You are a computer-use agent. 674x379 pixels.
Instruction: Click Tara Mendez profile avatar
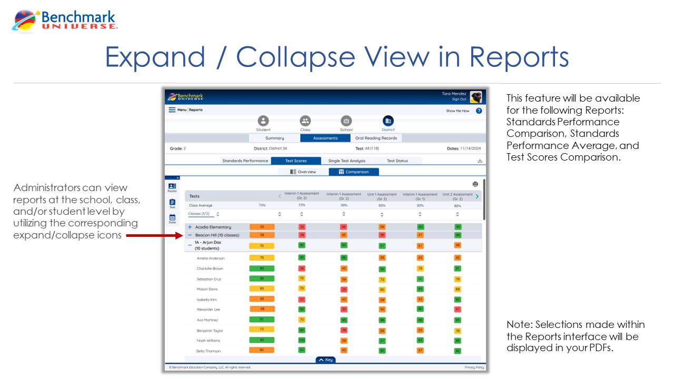[475, 97]
